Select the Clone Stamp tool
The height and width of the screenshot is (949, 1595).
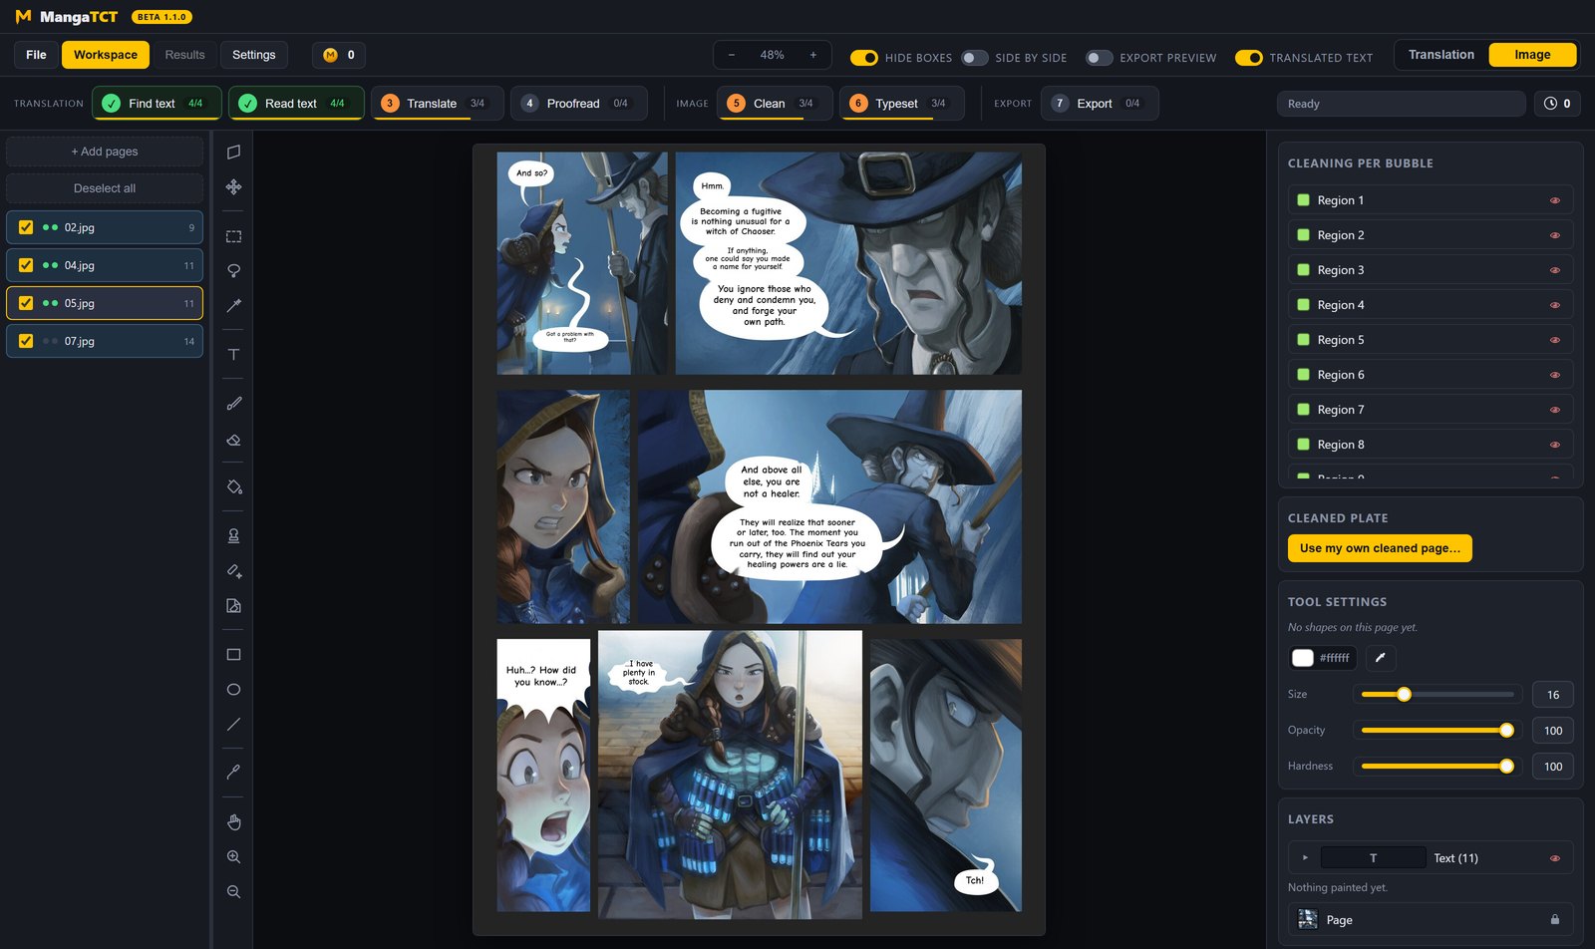pyautogui.click(x=233, y=536)
